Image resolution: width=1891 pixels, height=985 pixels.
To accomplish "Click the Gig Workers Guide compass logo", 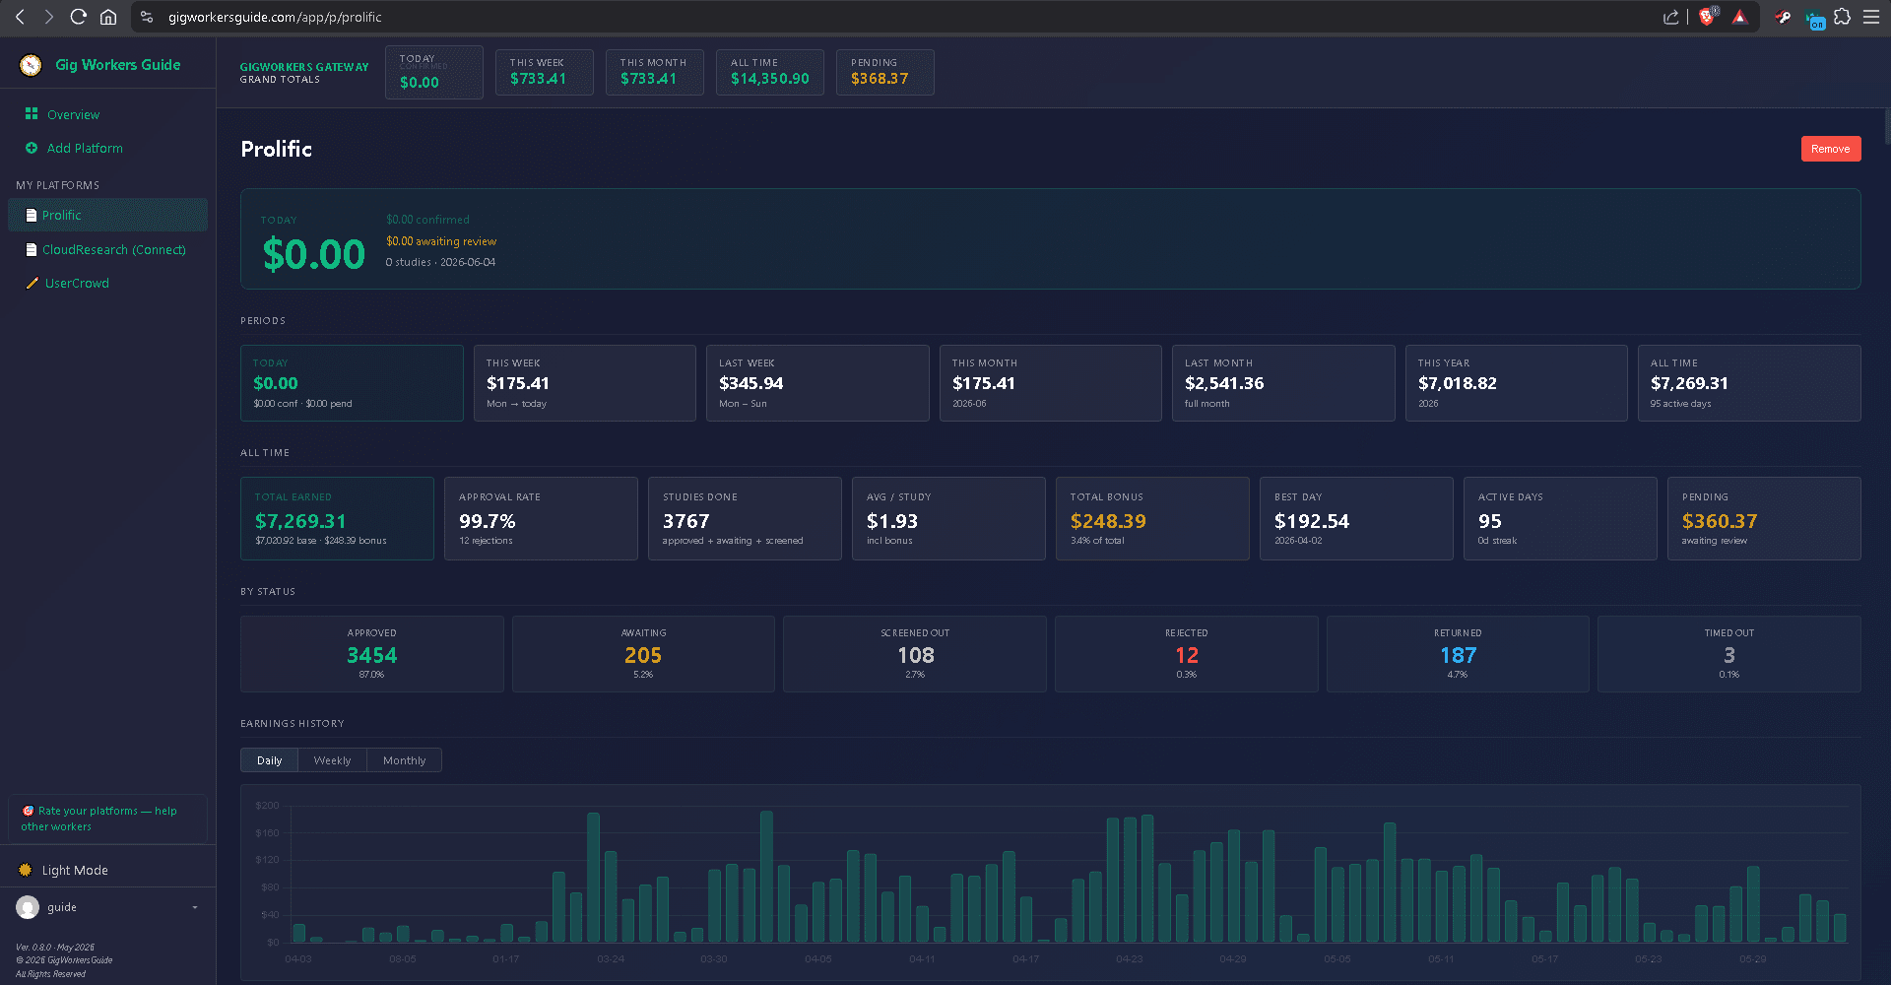I will [x=31, y=65].
